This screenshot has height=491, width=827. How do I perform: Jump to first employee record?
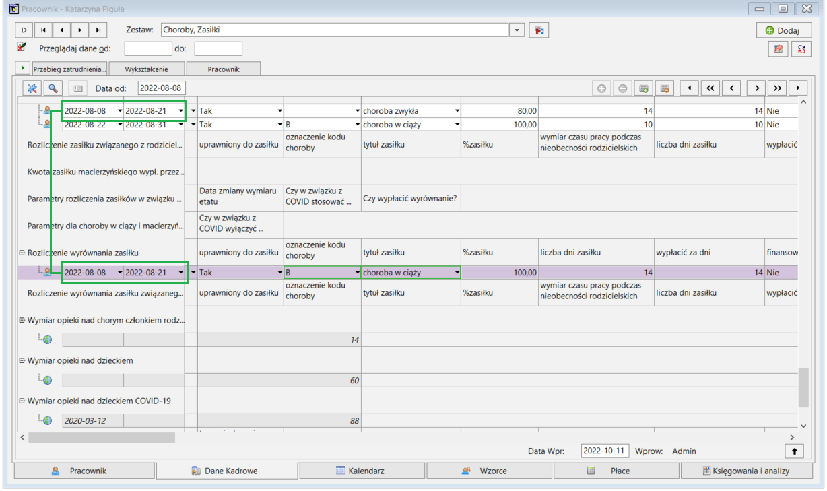coord(42,30)
